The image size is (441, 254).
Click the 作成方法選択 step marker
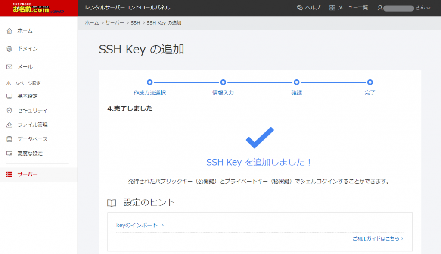click(149, 82)
